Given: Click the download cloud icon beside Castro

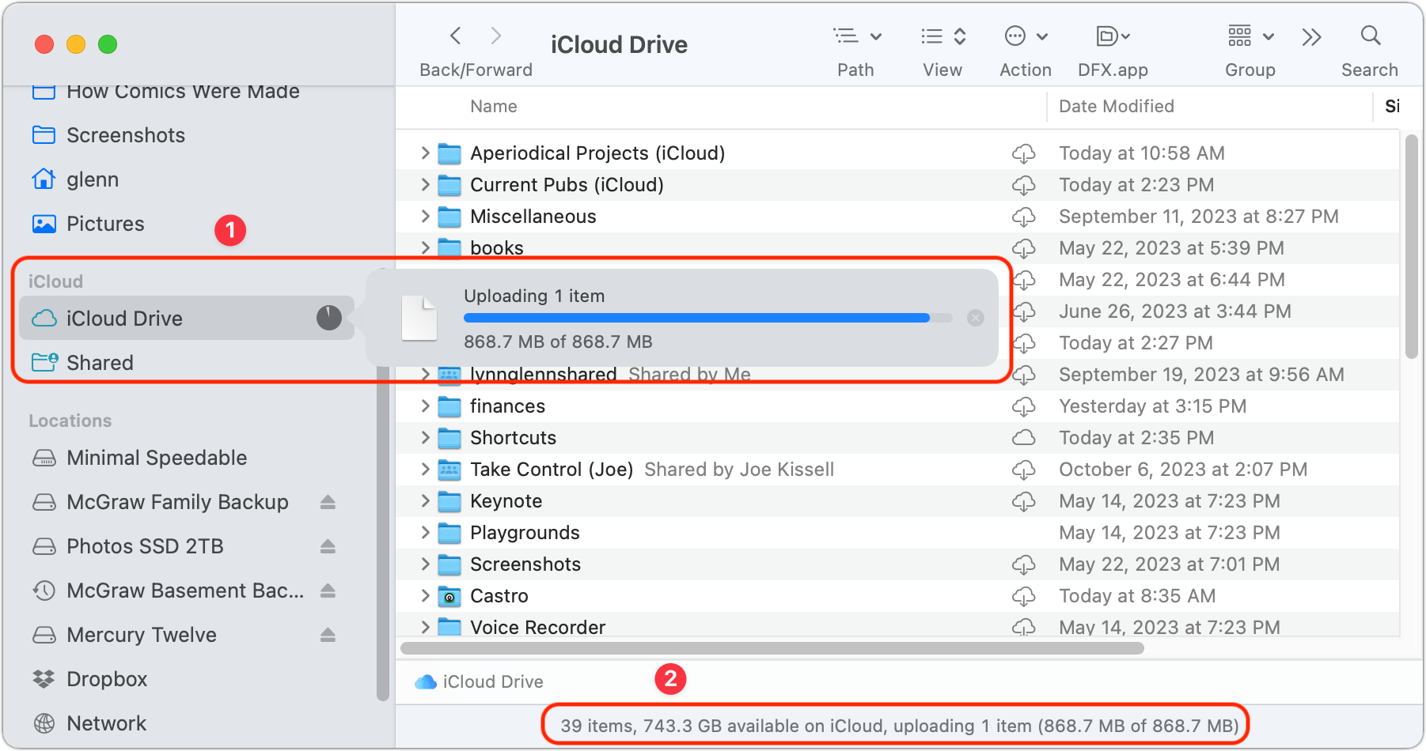Looking at the screenshot, I should (1024, 596).
